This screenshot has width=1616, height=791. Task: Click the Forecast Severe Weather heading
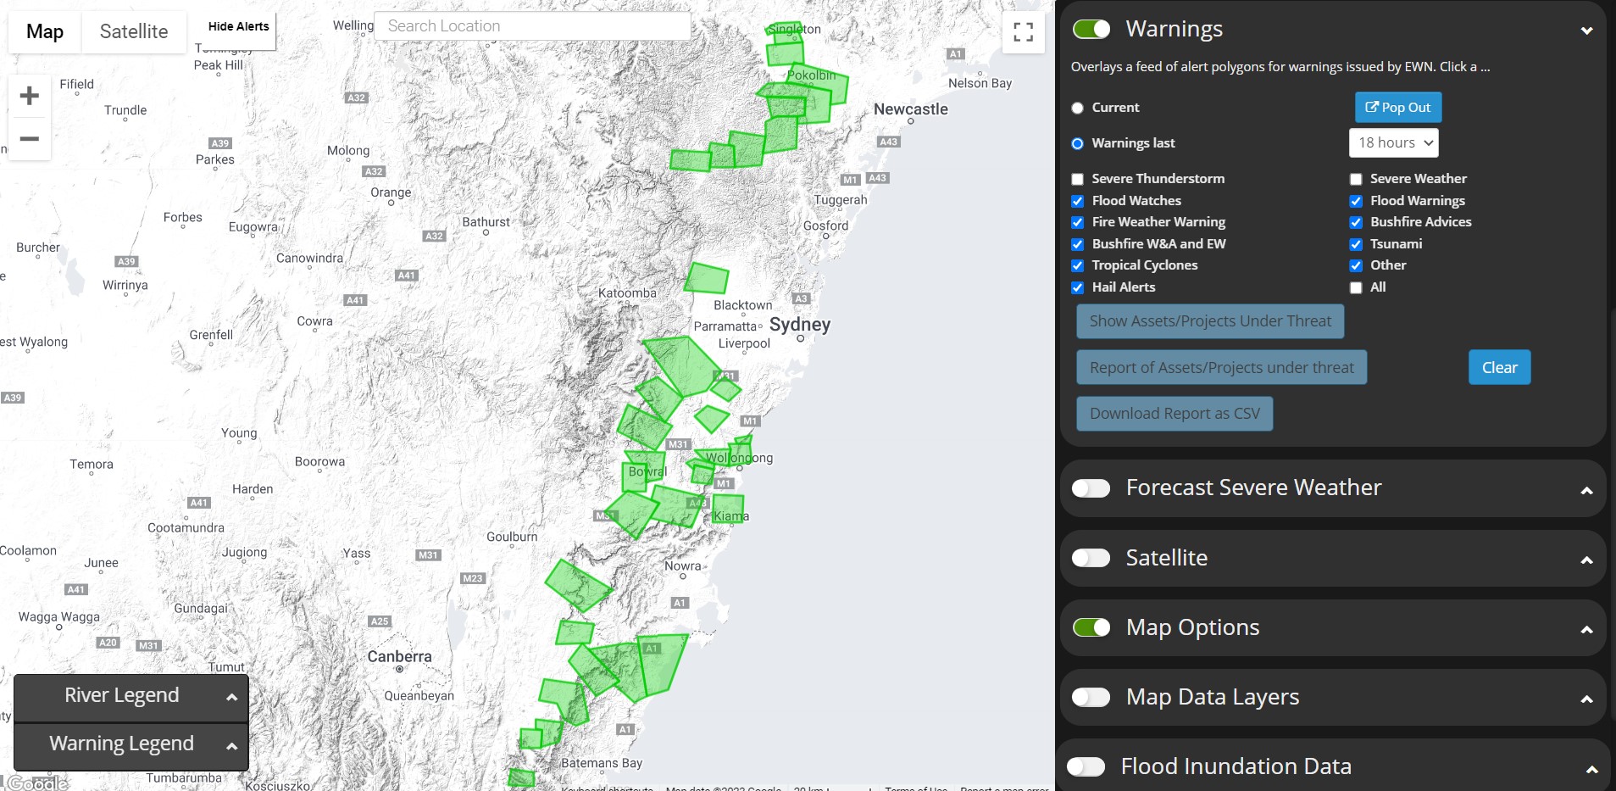1253,487
